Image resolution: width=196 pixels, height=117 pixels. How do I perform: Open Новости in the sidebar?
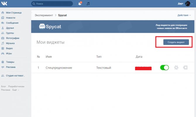click(x=11, y=18)
